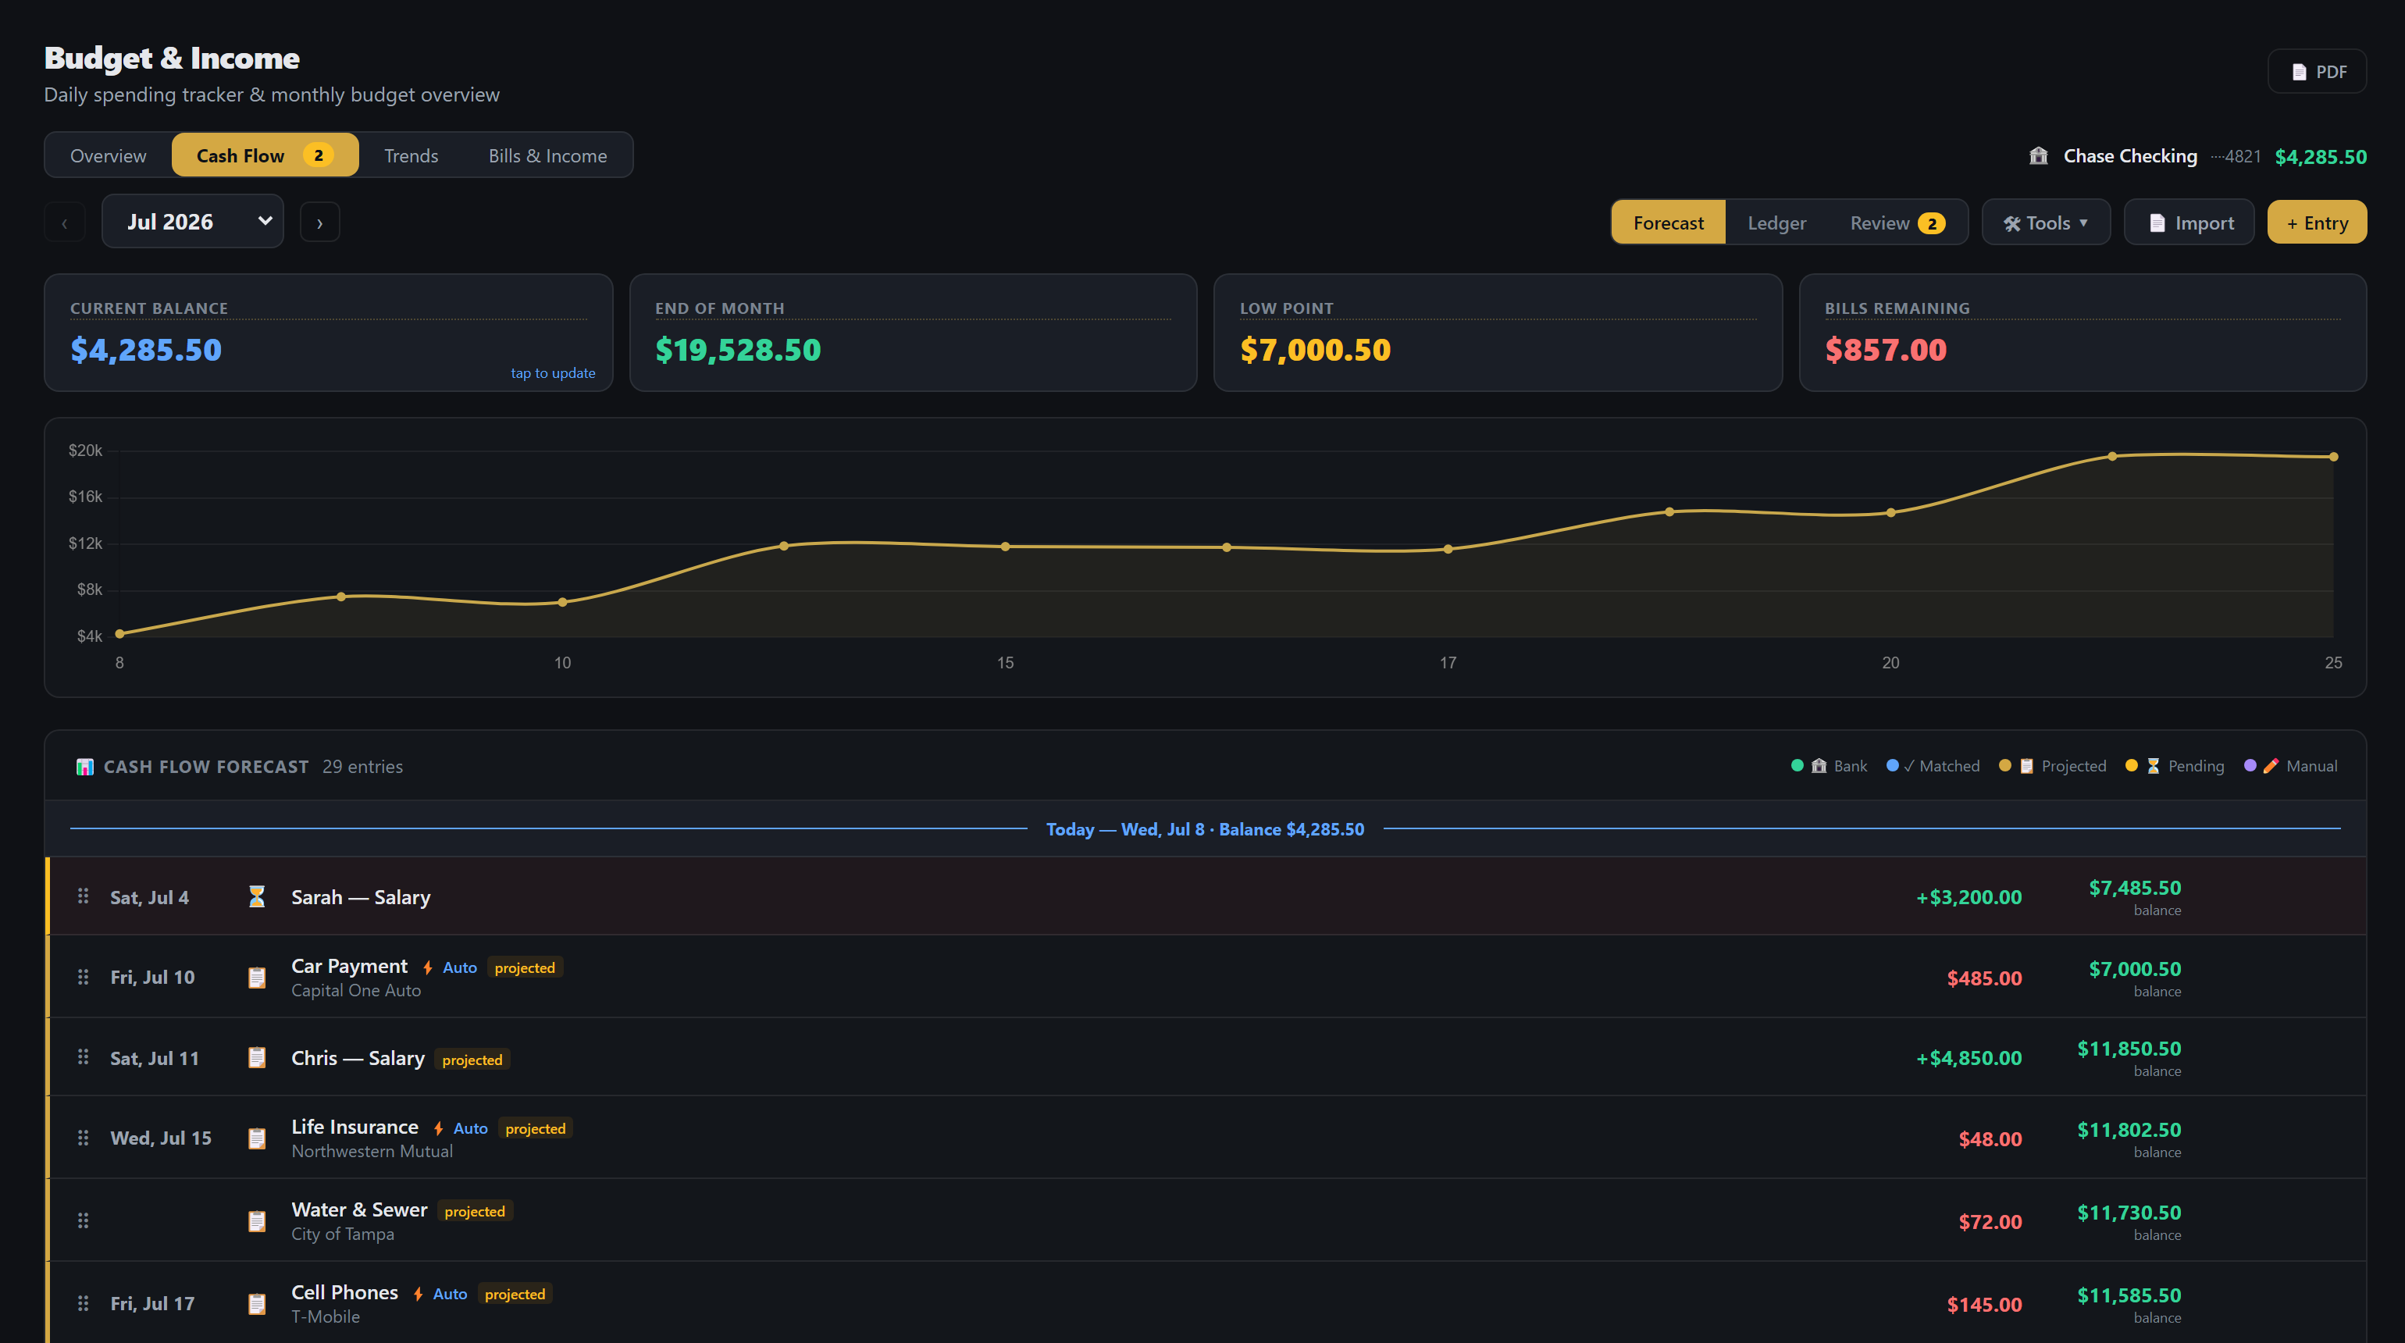Viewport: 2405px width, 1343px height.
Task: Open the Review view
Action: [1897, 223]
